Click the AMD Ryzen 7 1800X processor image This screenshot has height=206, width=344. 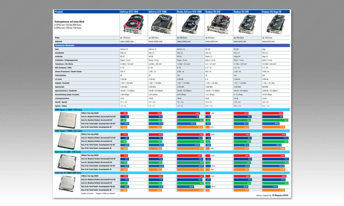[x=67, y=141]
